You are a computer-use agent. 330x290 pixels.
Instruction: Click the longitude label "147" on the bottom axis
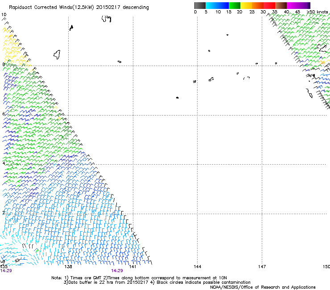[x=262, y=267]
